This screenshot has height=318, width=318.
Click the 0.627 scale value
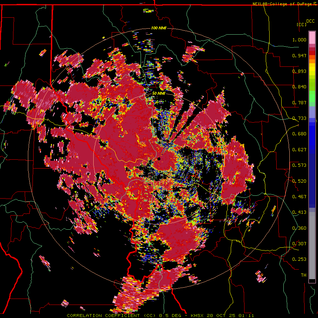[299, 149]
